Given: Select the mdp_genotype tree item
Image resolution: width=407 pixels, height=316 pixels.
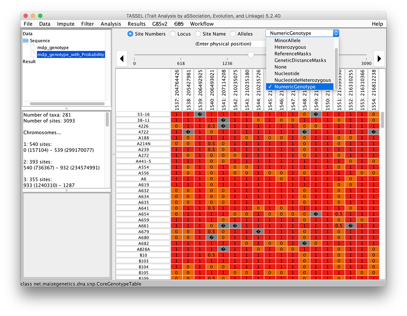Looking at the screenshot, I should pyautogui.click(x=53, y=48).
